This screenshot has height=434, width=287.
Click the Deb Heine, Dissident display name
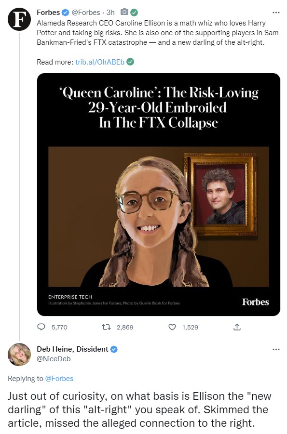click(72, 349)
